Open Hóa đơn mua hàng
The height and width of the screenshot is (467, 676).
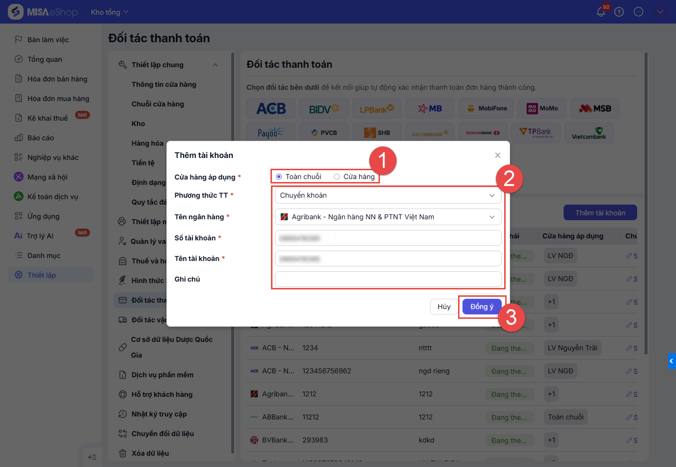58,99
